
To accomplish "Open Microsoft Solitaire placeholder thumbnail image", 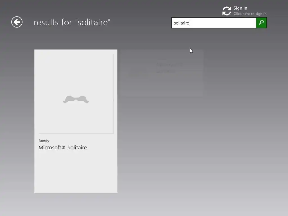I will pyautogui.click(x=76, y=94).
